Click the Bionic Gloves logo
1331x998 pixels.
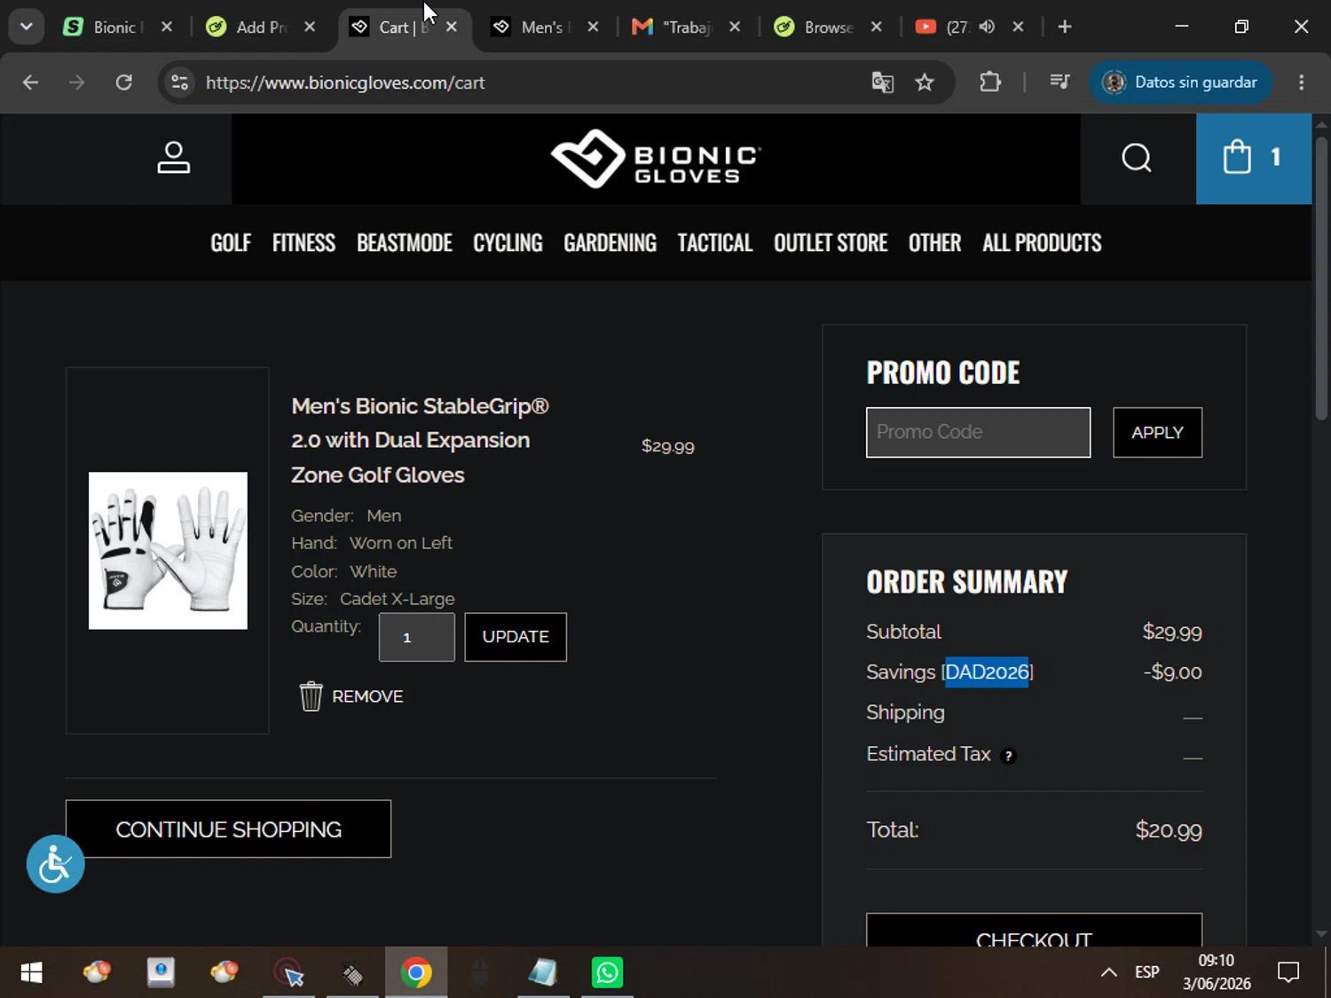coord(656,159)
